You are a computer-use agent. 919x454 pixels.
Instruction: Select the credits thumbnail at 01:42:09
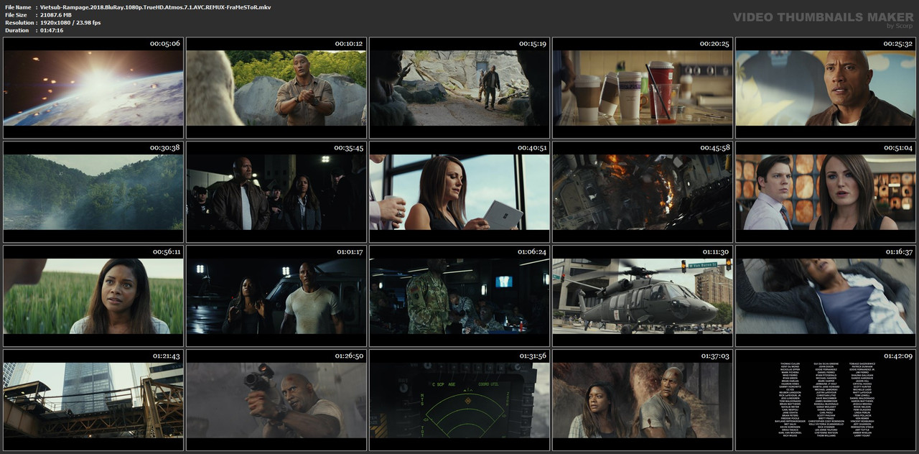[x=826, y=400]
